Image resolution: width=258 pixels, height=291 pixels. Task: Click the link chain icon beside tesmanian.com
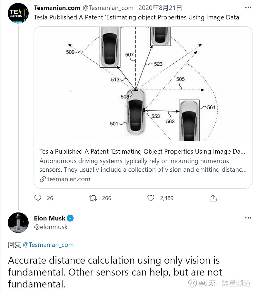43,179
